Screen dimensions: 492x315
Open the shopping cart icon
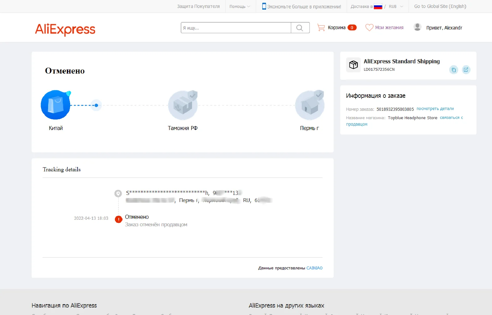click(x=321, y=28)
